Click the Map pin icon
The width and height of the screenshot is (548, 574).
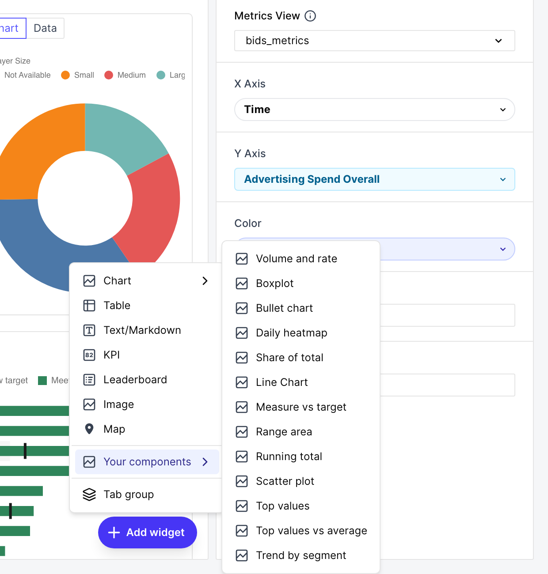(x=89, y=429)
